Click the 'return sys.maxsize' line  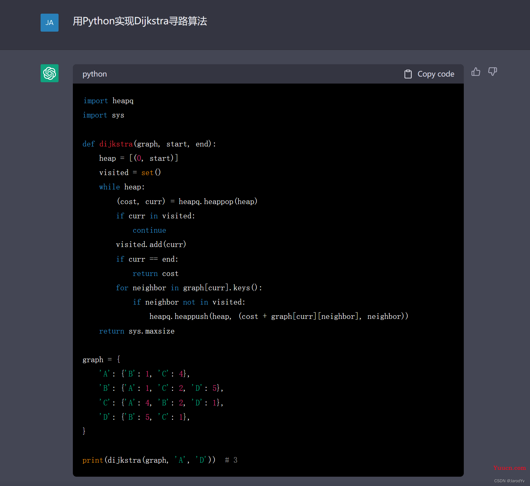(x=137, y=331)
